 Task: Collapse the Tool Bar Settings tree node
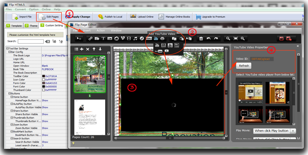tap(7, 49)
